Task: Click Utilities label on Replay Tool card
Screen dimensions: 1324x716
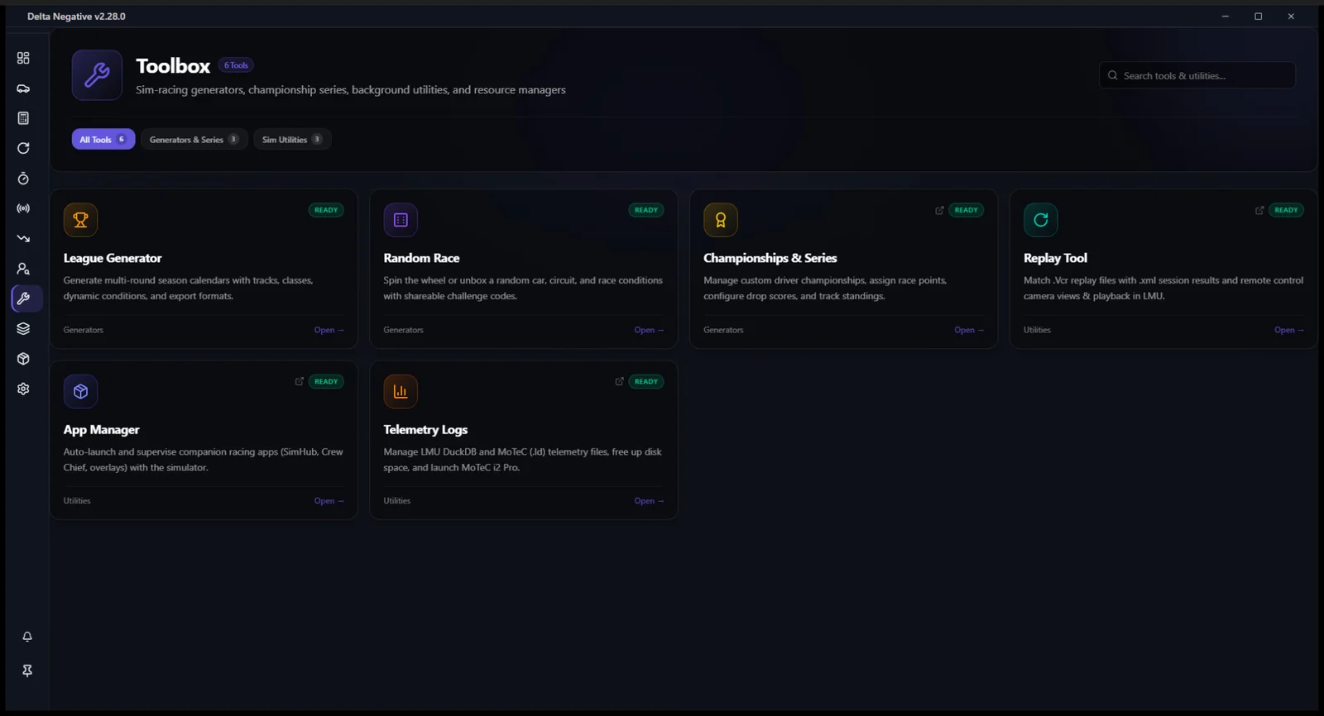Action: (1037, 330)
